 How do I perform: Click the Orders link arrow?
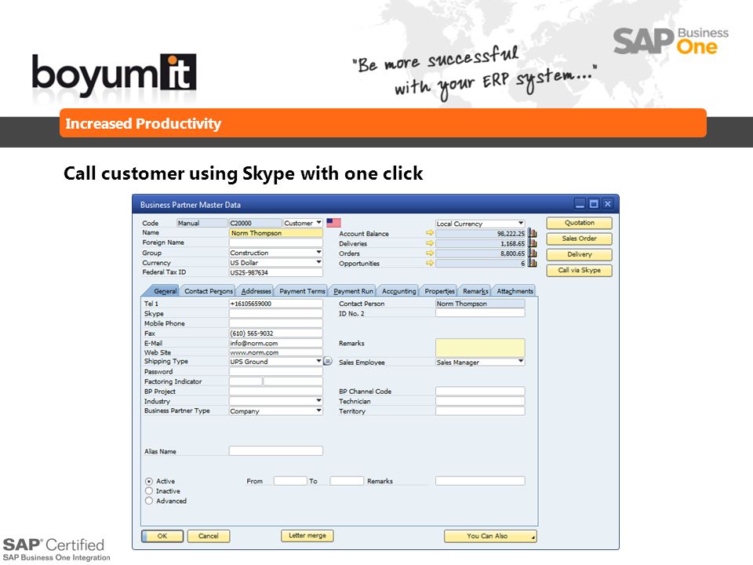pos(429,253)
